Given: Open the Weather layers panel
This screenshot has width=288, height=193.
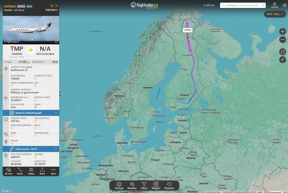Looking at the screenshot, I should 132,185.
